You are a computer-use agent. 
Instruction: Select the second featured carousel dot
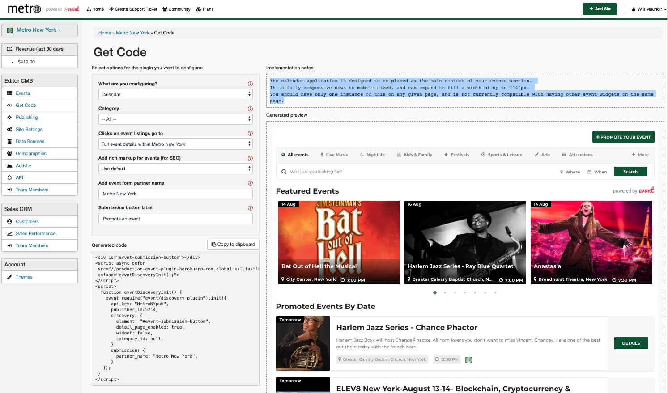coord(445,293)
